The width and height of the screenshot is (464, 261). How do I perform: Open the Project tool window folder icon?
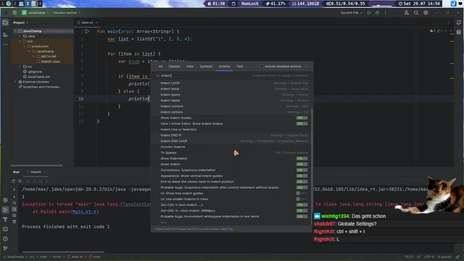tap(5, 23)
